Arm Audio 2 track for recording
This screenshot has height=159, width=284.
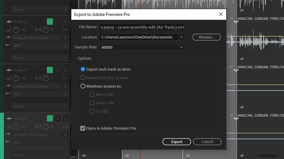[x=65, y=22]
